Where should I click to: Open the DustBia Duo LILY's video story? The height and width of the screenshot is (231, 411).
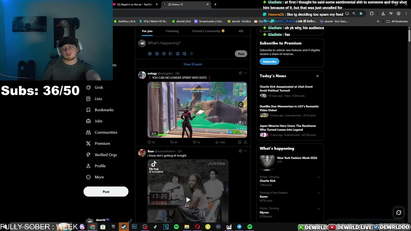[x=290, y=111]
